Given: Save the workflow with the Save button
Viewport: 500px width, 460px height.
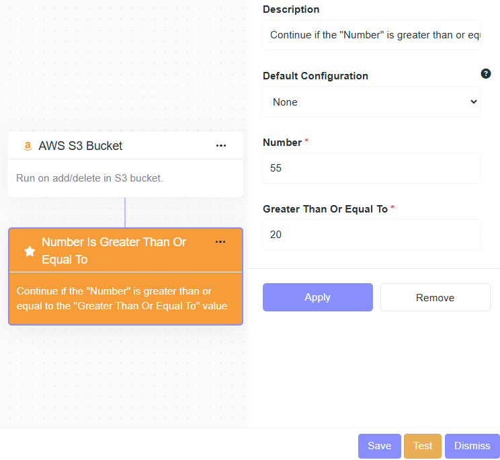Looking at the screenshot, I should [379, 446].
